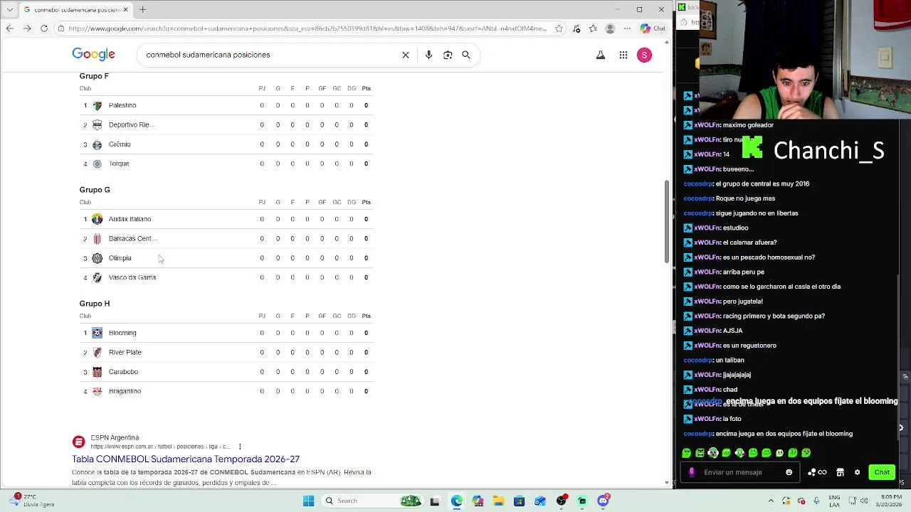Select Palestino in Grupo F
Viewport: 911px width, 512px height.
click(122, 105)
